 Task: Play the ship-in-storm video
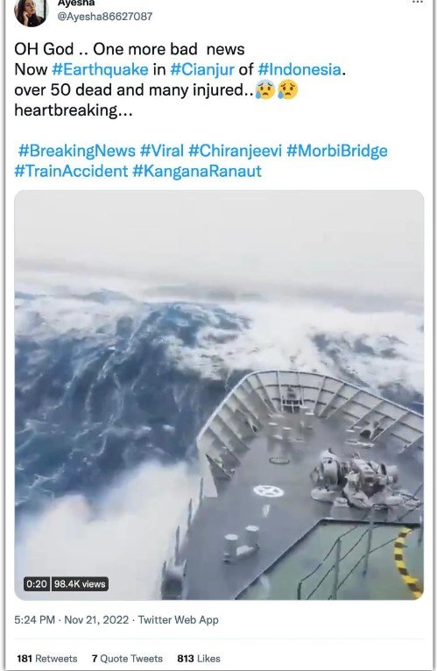219,394
